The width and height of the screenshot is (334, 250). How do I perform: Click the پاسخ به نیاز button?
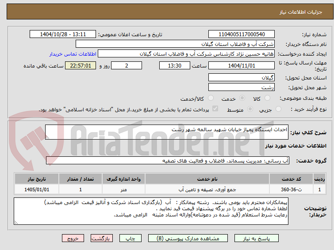(257, 239)
